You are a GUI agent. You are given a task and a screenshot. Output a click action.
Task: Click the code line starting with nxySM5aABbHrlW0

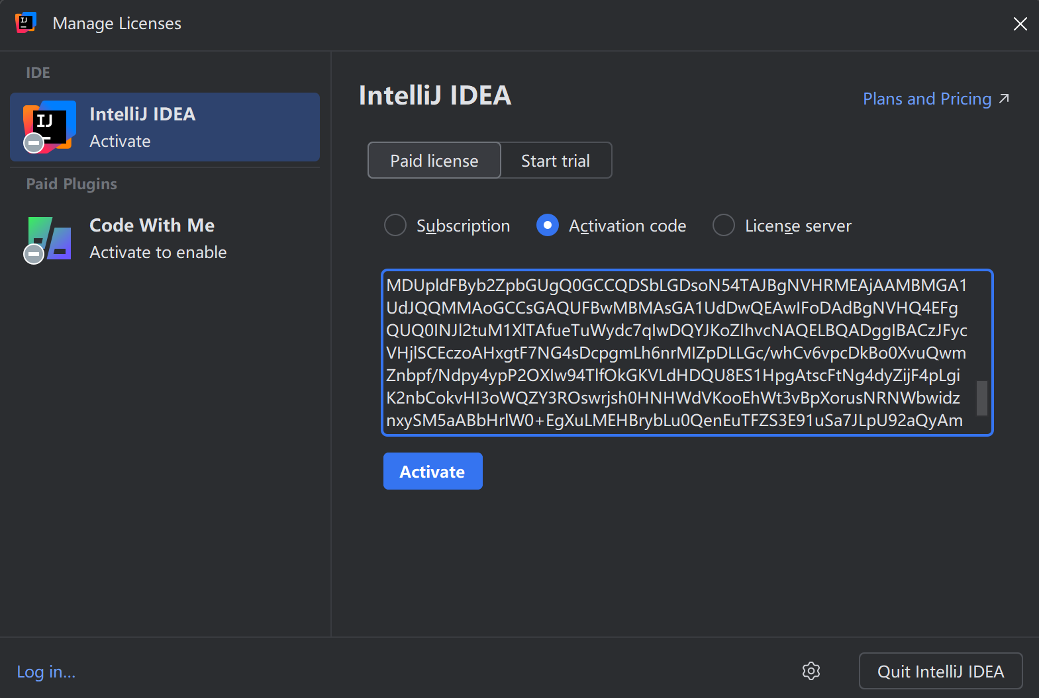[674, 420]
